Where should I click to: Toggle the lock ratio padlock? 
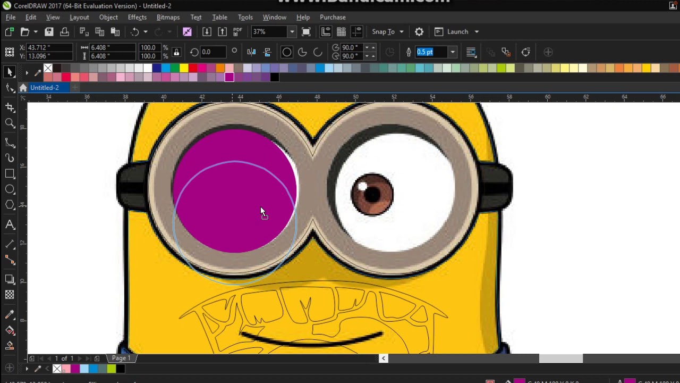pyautogui.click(x=176, y=52)
